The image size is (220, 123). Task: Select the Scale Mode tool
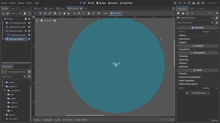pos(49,13)
